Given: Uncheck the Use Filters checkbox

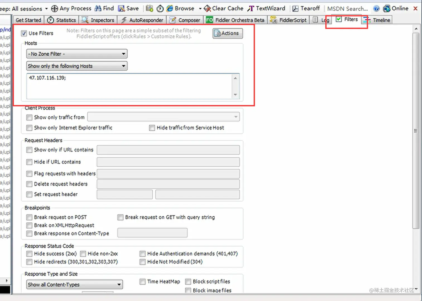Looking at the screenshot, I should (x=24, y=33).
